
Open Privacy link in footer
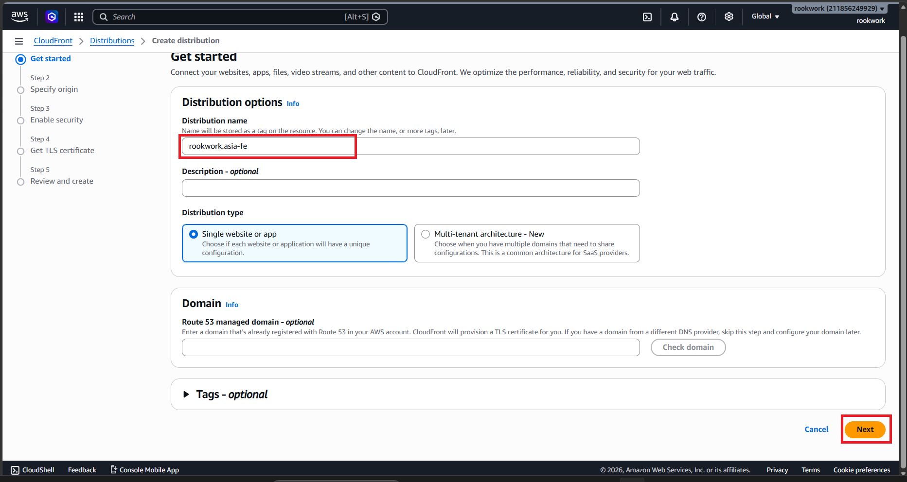point(777,470)
